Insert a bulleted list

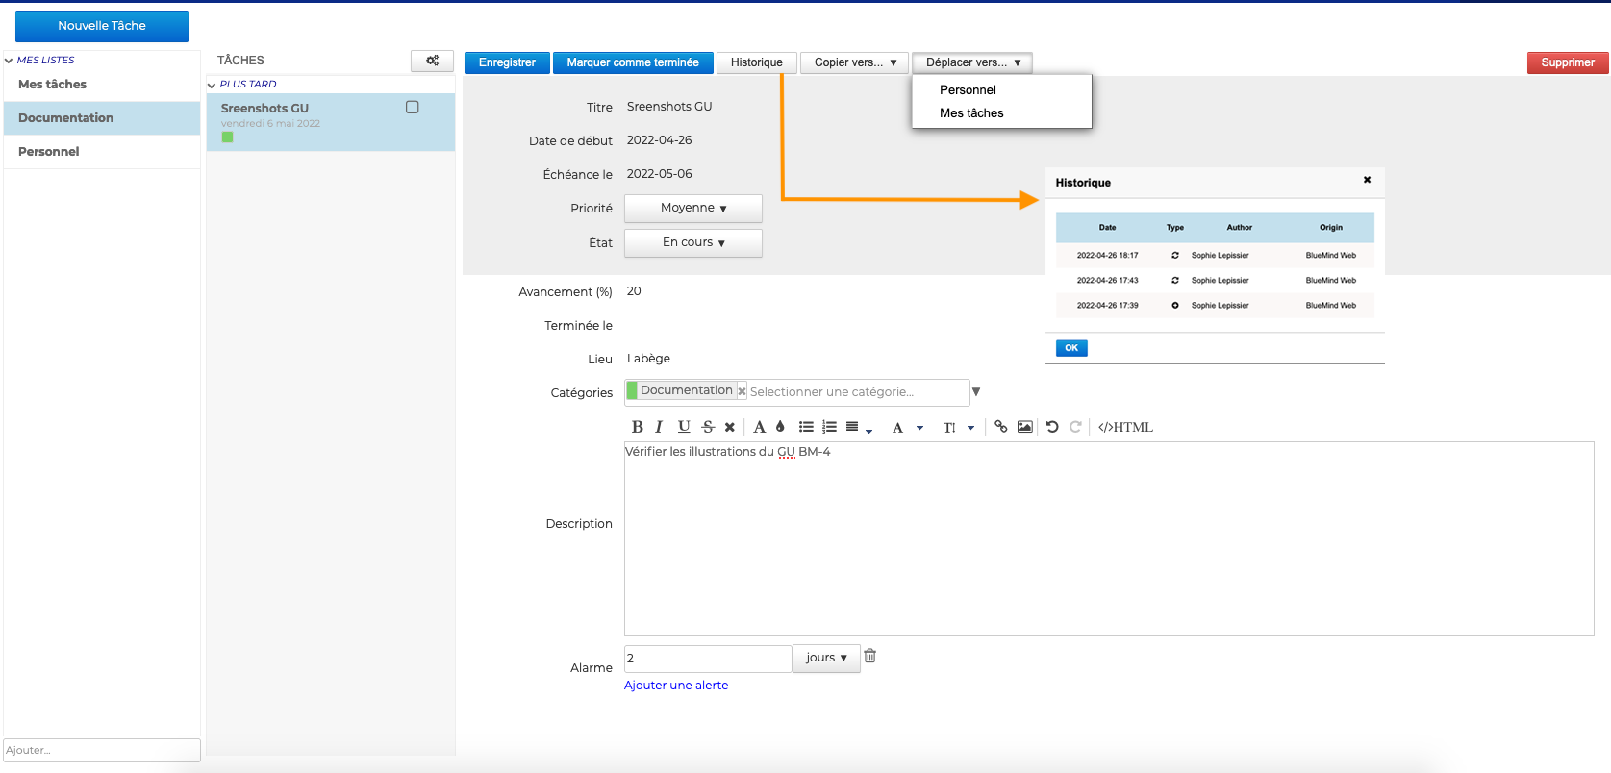806,427
